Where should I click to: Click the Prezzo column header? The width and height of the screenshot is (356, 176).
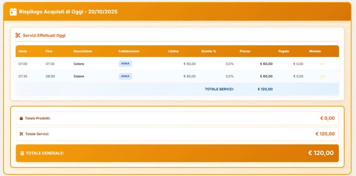245,51
